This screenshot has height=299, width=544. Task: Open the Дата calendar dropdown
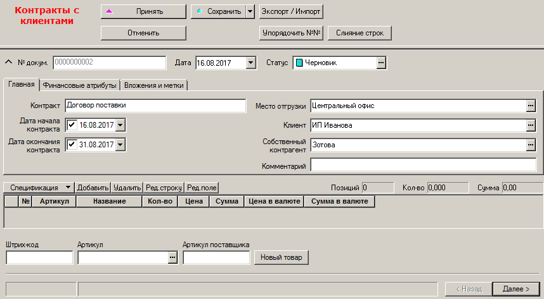(x=251, y=63)
